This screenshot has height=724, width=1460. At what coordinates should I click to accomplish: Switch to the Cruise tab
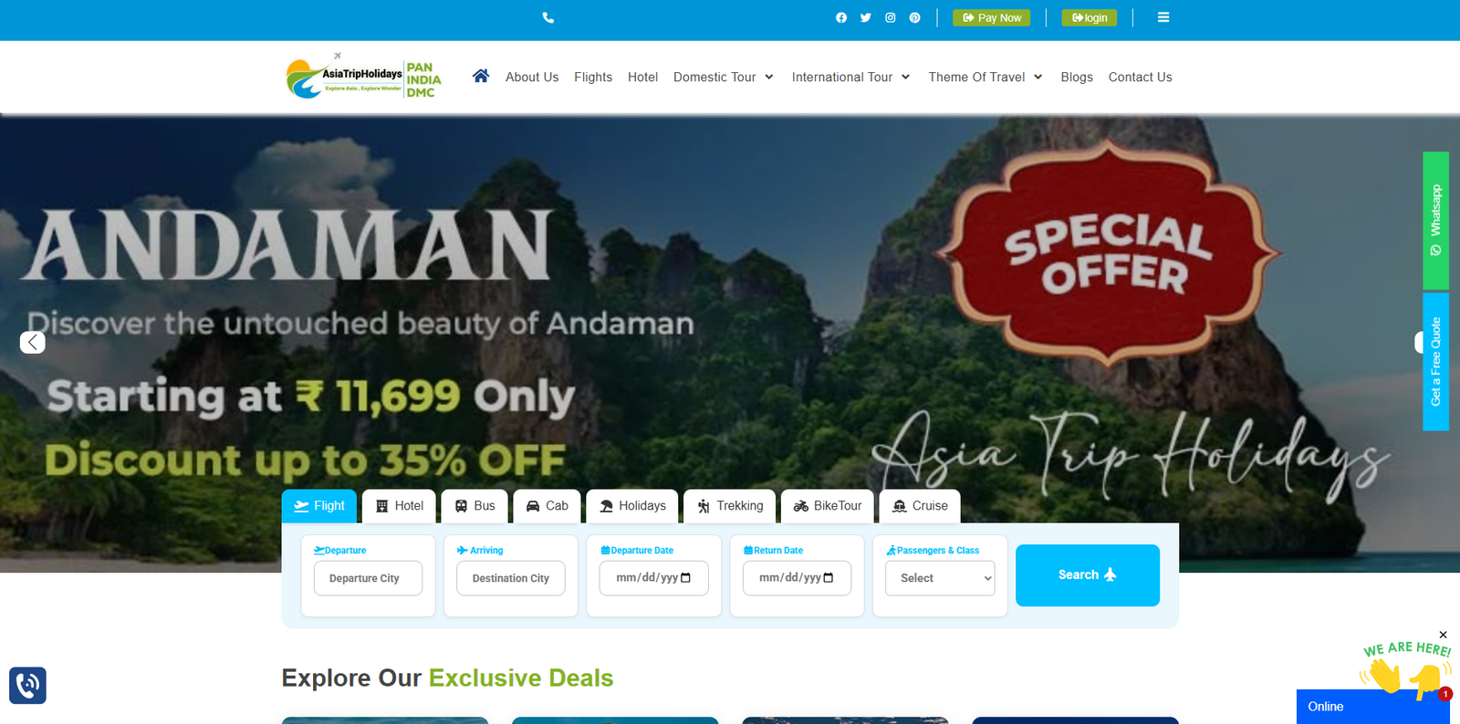(x=920, y=506)
